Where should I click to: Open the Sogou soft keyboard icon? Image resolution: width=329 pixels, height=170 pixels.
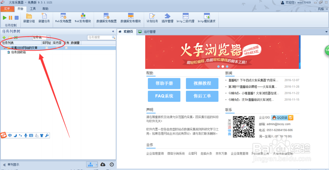pos(31,136)
